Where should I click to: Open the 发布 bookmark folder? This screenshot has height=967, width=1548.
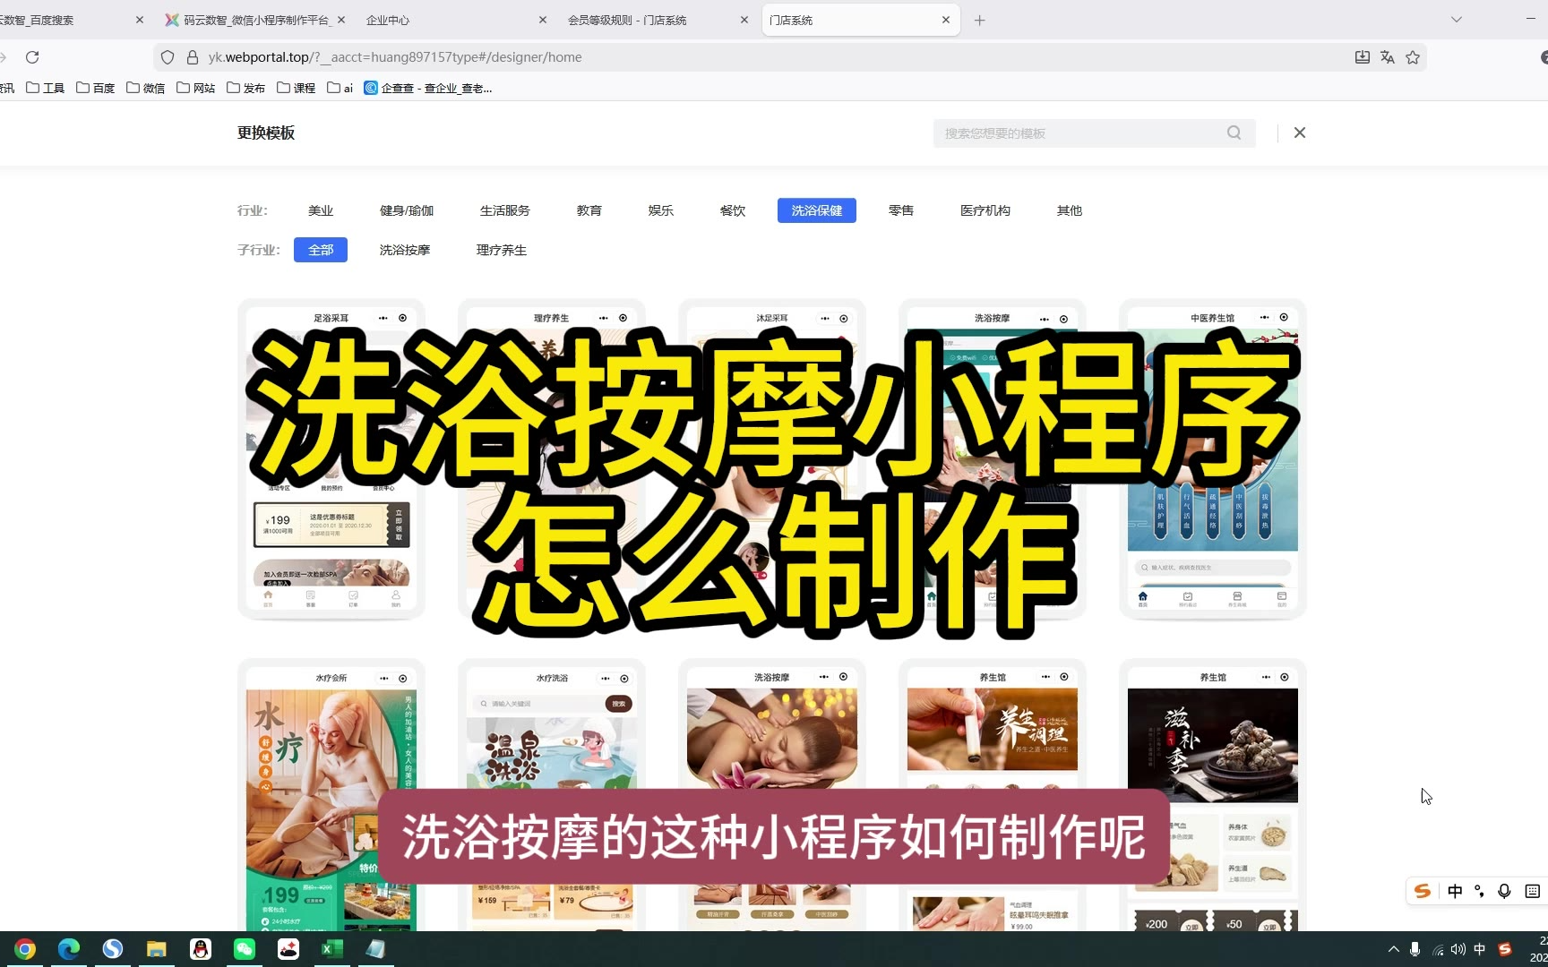click(246, 88)
